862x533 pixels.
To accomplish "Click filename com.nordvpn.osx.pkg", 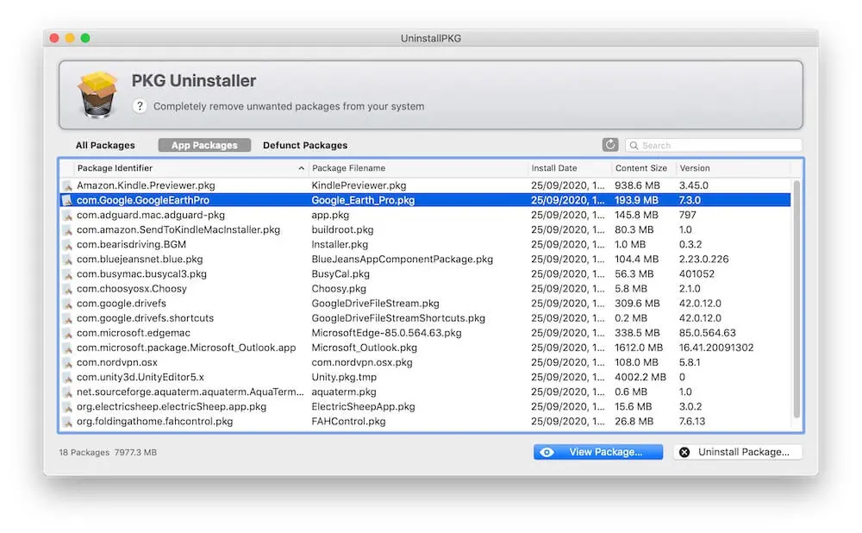I will pyautogui.click(x=362, y=362).
